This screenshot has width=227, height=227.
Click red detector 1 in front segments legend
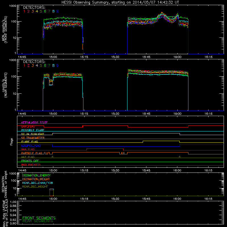24,11
